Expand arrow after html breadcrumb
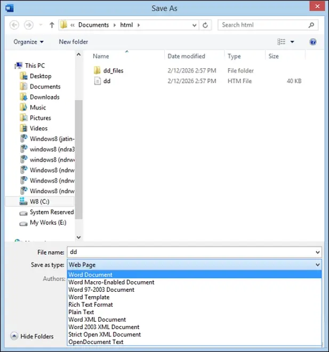The width and height of the screenshot is (329, 352). [x=139, y=25]
